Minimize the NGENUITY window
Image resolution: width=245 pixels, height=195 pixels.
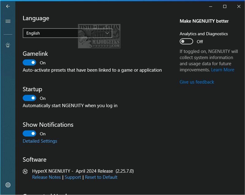pyautogui.click(x=211, y=6)
